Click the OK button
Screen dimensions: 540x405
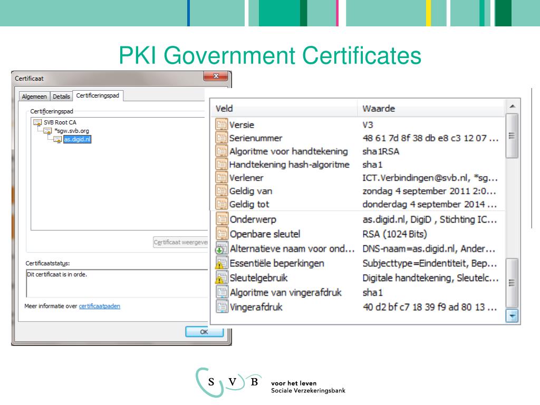point(204,332)
